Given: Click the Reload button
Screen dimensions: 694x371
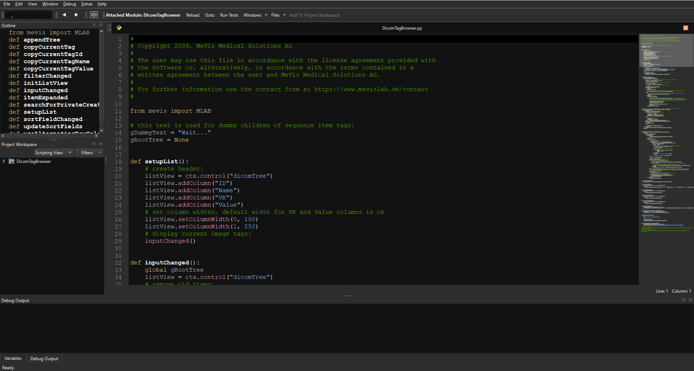Looking at the screenshot, I should 193,15.
